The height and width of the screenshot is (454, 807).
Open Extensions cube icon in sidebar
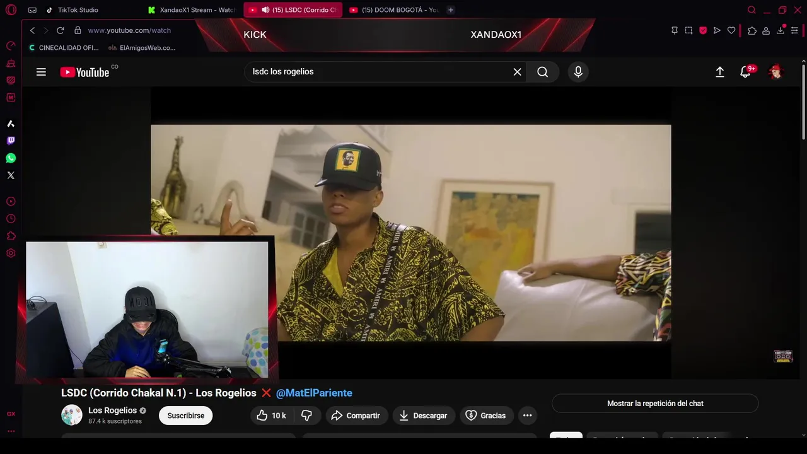11,236
